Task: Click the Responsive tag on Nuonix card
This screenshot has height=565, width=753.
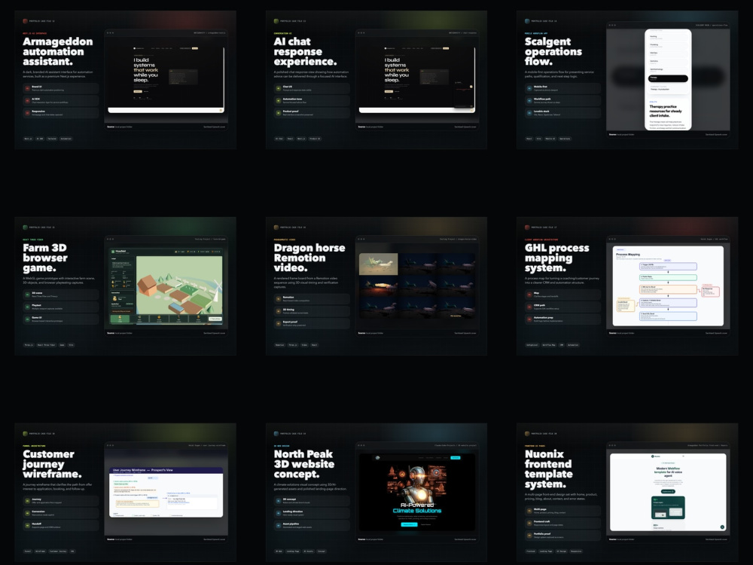Action: tap(576, 551)
